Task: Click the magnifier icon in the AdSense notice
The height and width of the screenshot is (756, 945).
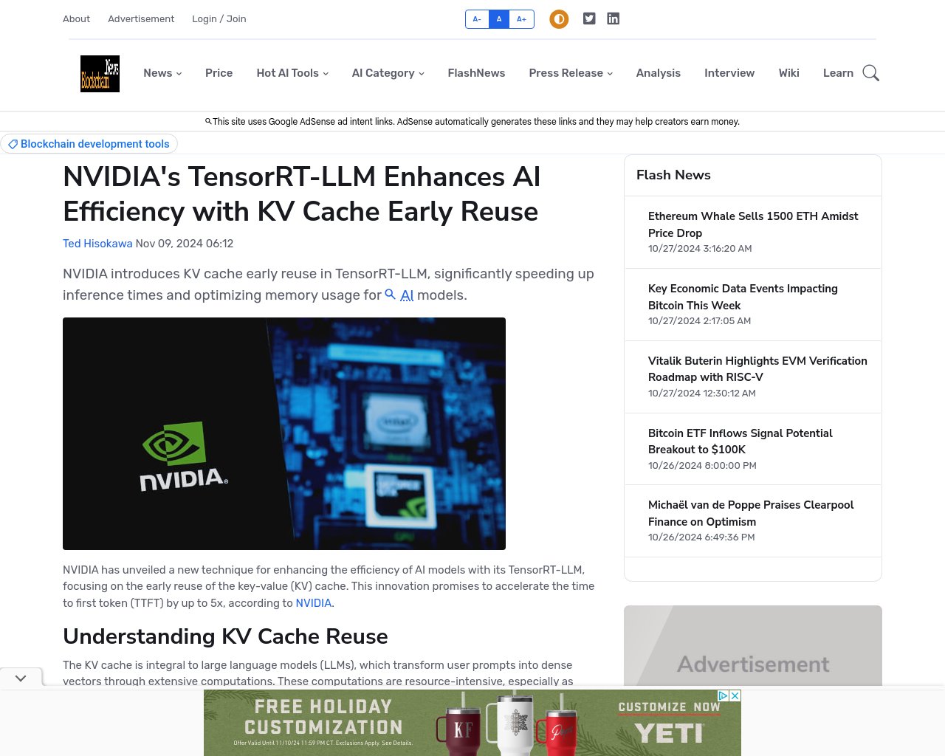Action: (208, 121)
